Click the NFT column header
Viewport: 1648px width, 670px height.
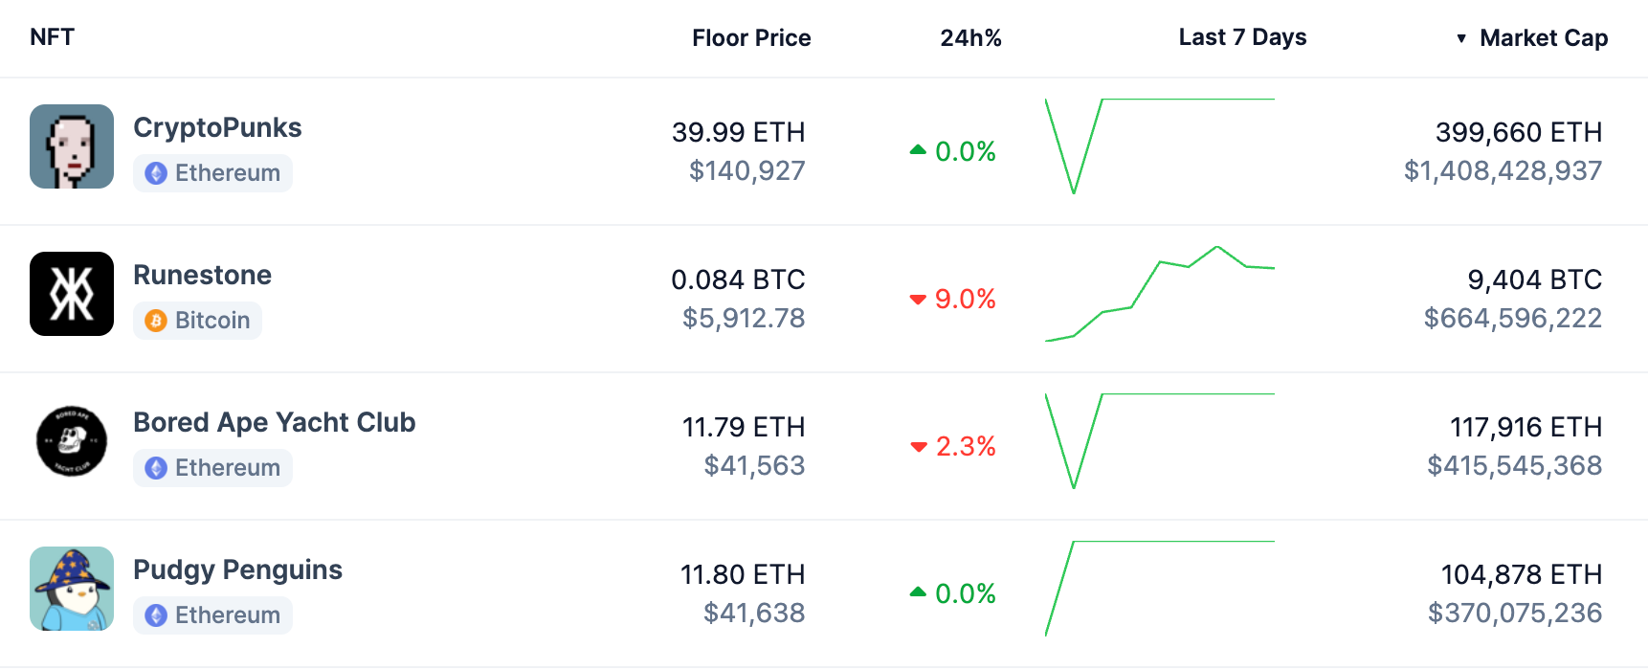pyautogui.click(x=52, y=37)
